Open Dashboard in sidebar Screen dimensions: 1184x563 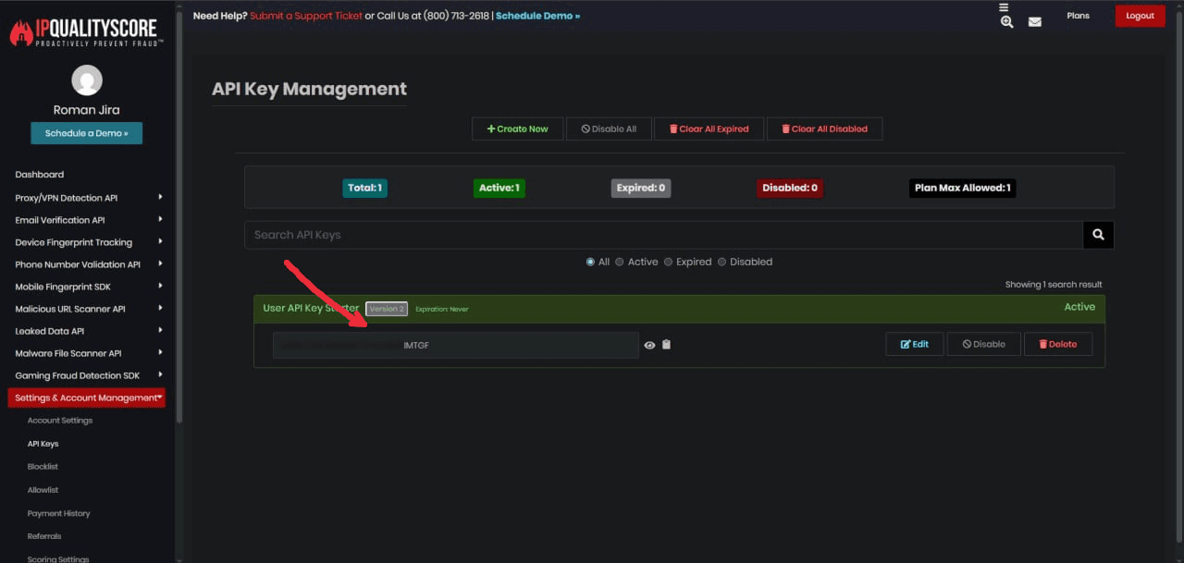pyautogui.click(x=40, y=175)
